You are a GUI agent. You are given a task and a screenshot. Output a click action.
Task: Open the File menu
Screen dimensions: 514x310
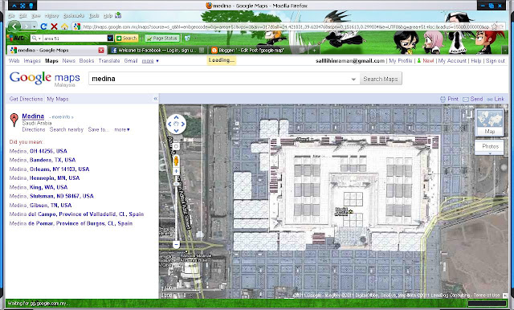11,15
